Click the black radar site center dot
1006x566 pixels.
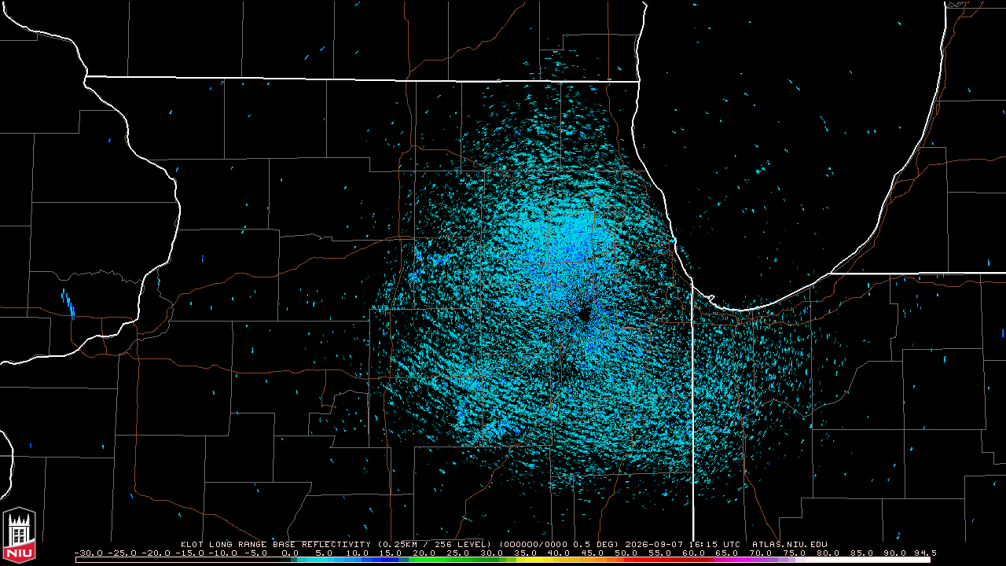[x=584, y=314]
